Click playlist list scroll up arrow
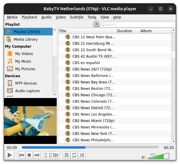 pos(174,30)
